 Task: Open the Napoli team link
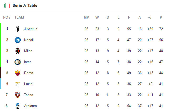click(29, 40)
